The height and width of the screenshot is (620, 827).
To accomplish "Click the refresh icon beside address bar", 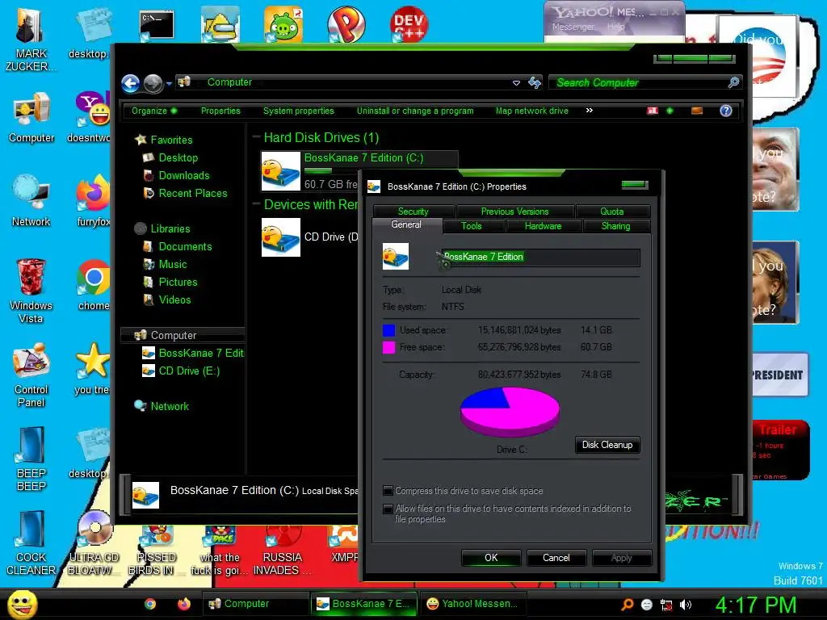I will click(535, 83).
